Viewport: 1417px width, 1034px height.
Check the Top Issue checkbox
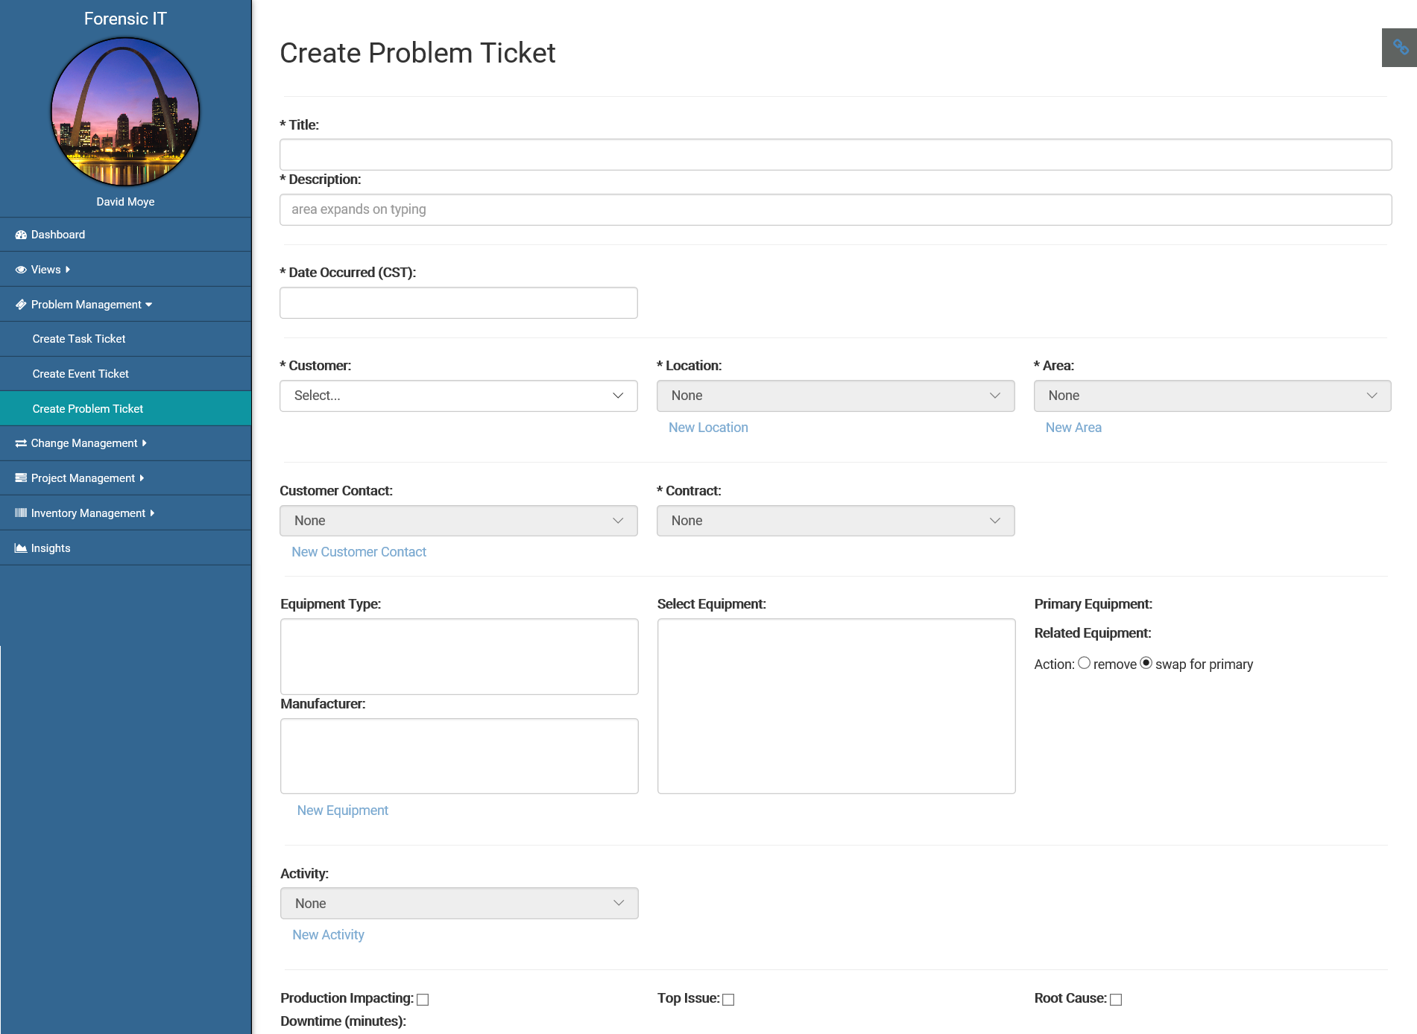728,1000
